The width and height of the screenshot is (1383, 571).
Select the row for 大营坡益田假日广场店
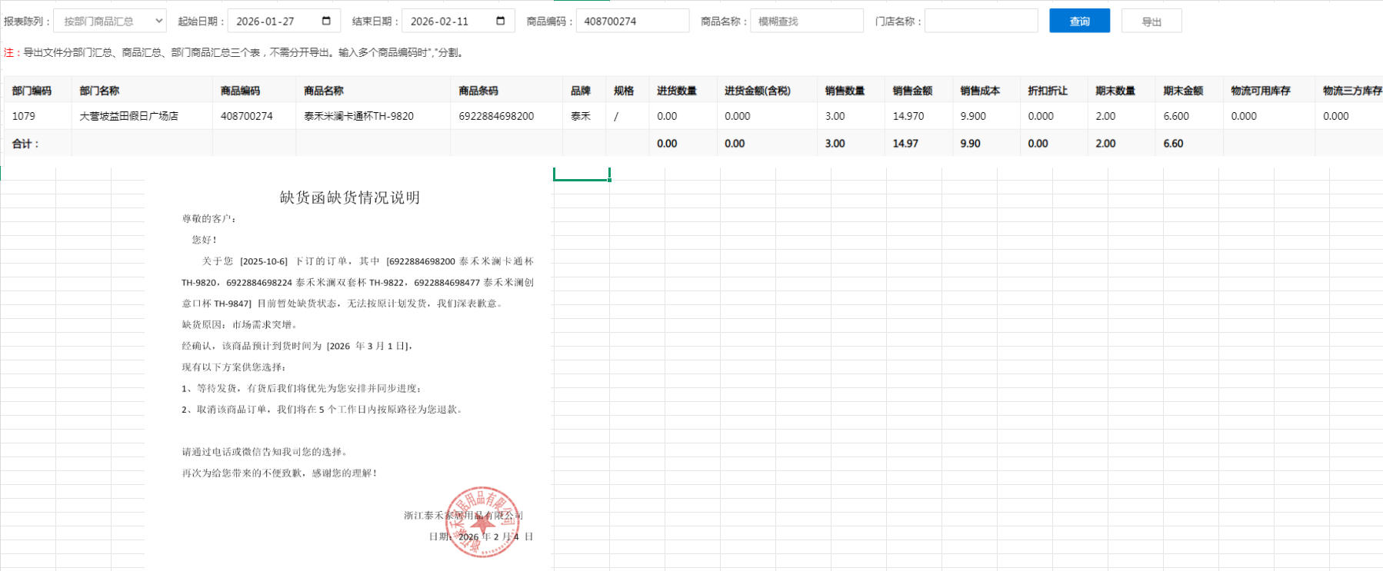tap(129, 116)
